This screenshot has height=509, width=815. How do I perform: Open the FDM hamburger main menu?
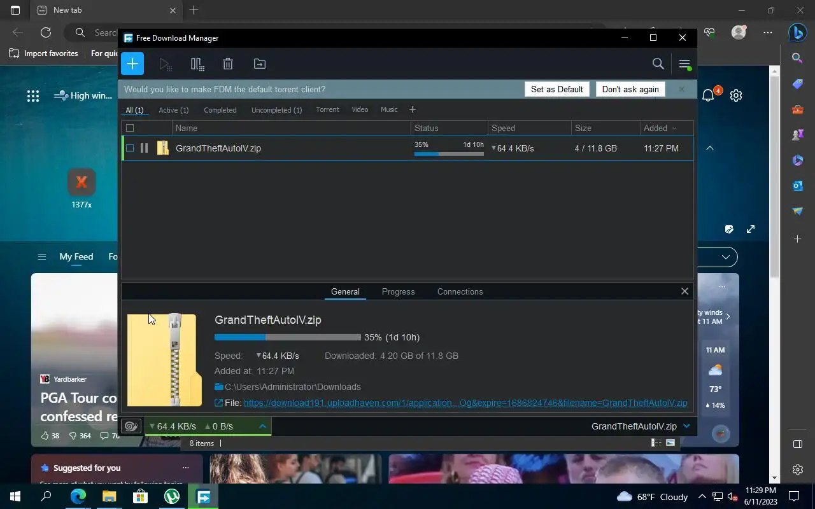coord(684,64)
